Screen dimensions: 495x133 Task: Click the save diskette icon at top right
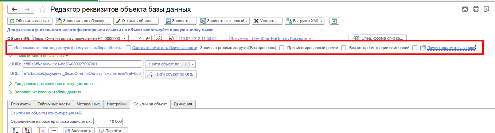[465, 9]
